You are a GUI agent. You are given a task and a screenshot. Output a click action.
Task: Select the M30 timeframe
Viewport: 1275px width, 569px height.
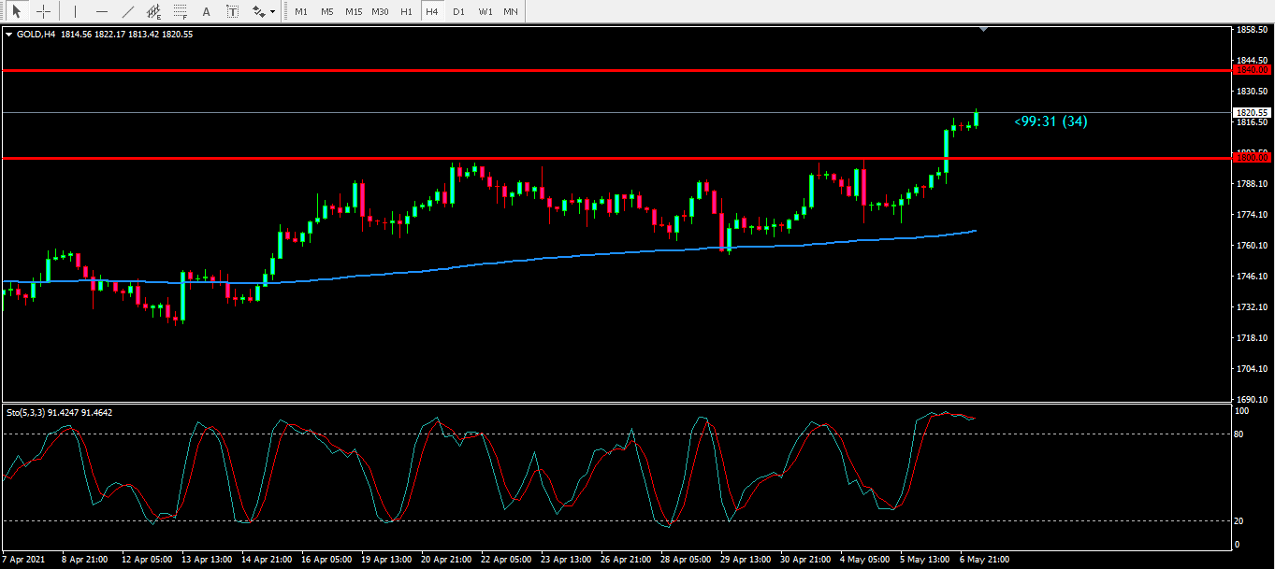380,12
